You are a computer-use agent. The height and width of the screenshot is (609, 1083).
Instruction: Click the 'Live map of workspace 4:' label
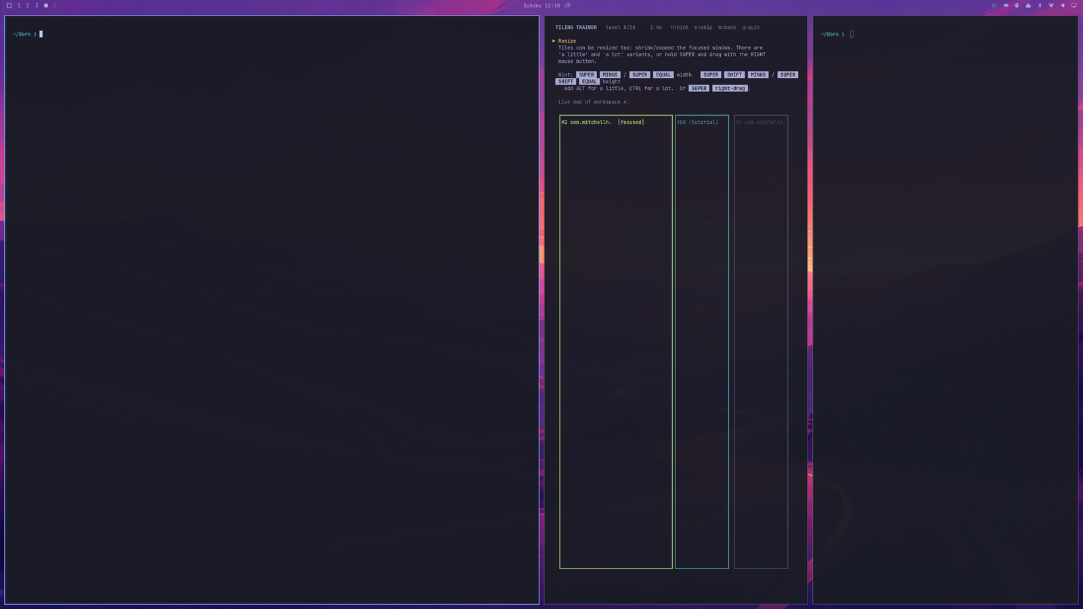pos(594,102)
